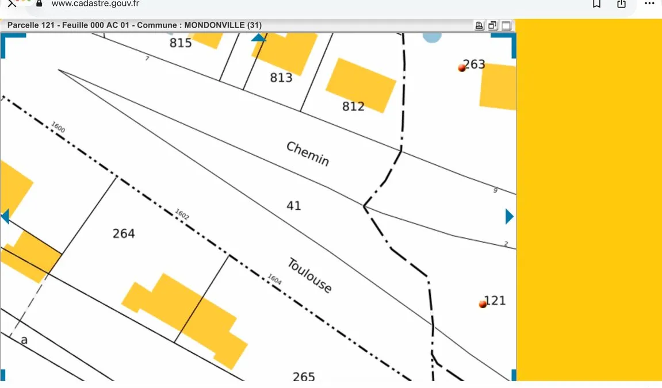662x388 pixels.
Task: Click the 1604 boundary label
Action: [x=274, y=279]
